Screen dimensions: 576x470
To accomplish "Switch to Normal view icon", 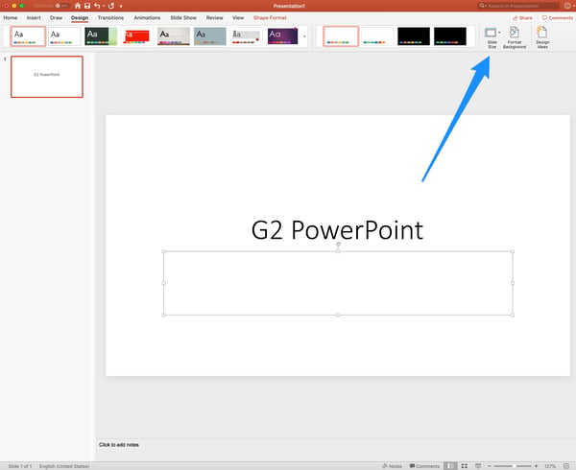I will [x=450, y=466].
